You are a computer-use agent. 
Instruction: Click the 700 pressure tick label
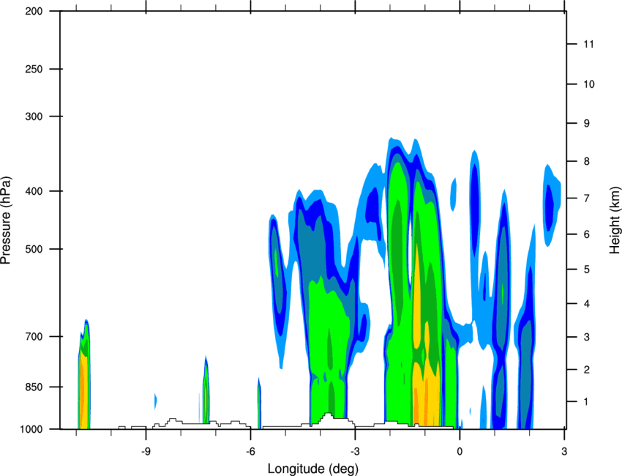(x=34, y=336)
